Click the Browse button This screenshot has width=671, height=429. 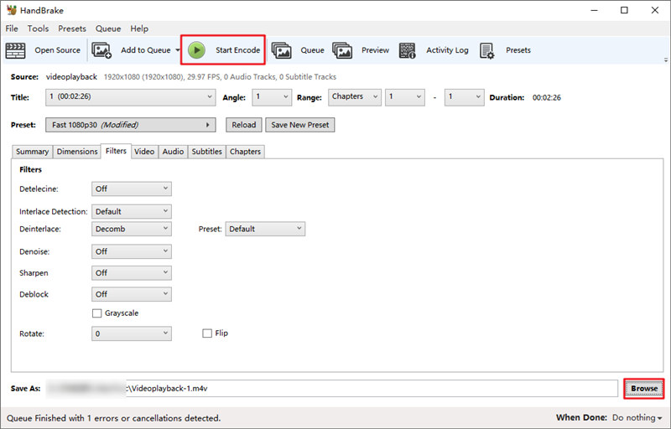coord(644,389)
